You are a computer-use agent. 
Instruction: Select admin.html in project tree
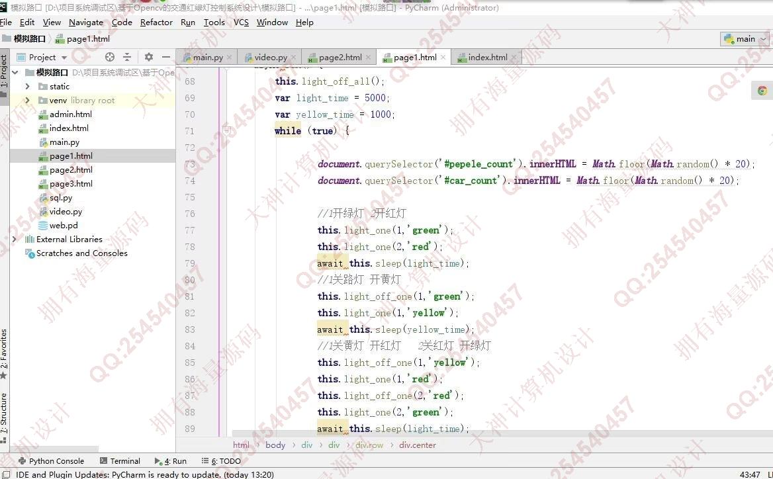click(x=71, y=114)
